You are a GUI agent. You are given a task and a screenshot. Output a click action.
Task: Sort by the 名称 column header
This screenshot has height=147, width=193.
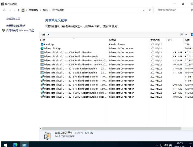(x=73, y=40)
